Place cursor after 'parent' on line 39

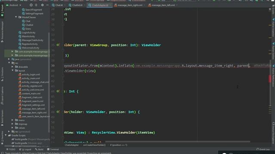pyautogui.click(x=249, y=66)
